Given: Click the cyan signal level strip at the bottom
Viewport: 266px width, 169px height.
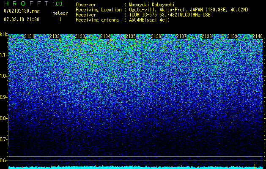Looking at the screenshot, I should pyautogui.click(x=136, y=167).
